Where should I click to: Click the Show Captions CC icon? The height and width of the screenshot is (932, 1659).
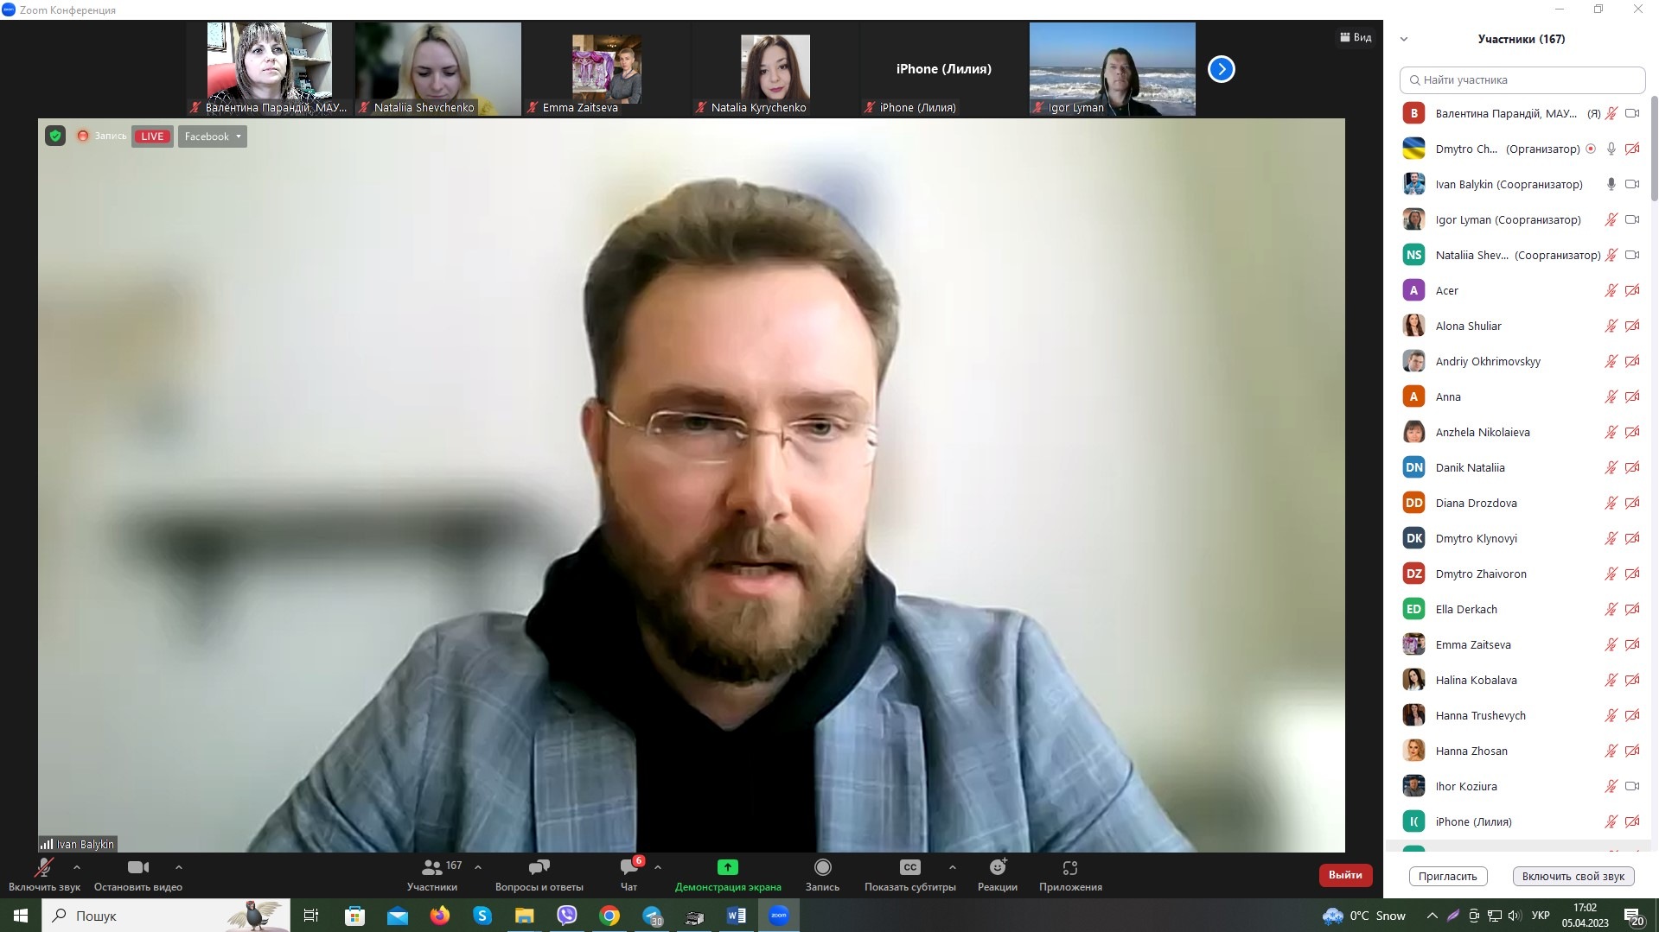click(909, 868)
